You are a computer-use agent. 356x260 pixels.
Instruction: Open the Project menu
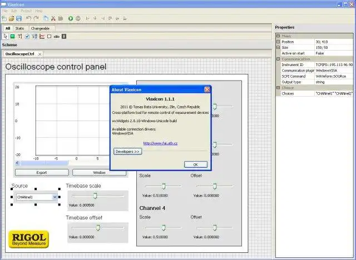click(26, 11)
